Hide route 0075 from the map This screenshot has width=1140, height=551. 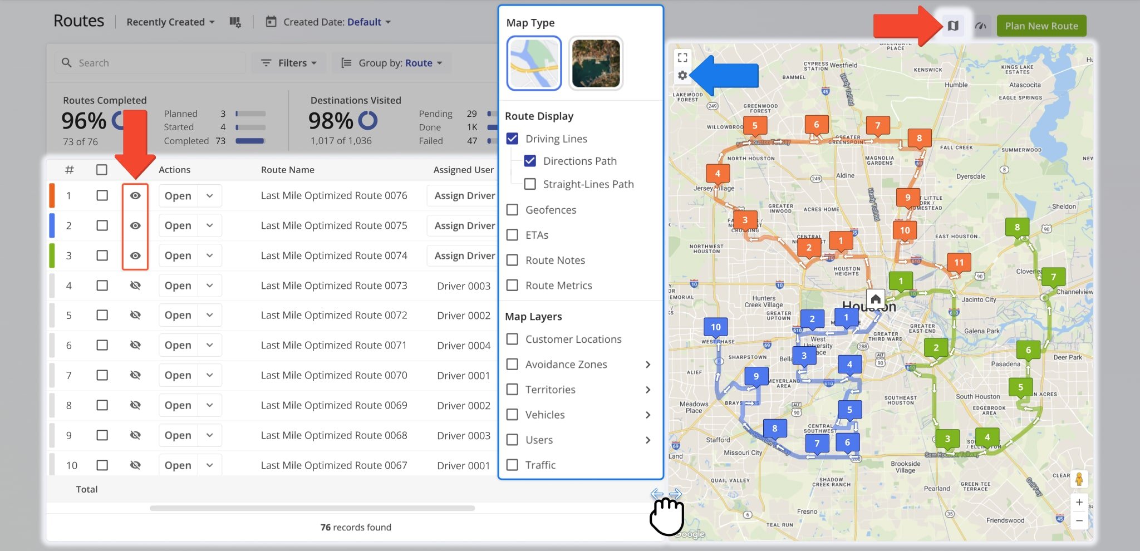[x=135, y=226]
